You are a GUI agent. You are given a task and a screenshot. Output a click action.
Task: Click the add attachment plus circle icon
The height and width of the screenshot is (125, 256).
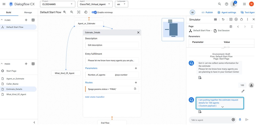tap(233, 120)
